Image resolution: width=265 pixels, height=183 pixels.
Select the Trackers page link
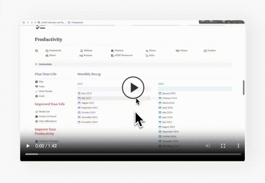tap(211, 50)
